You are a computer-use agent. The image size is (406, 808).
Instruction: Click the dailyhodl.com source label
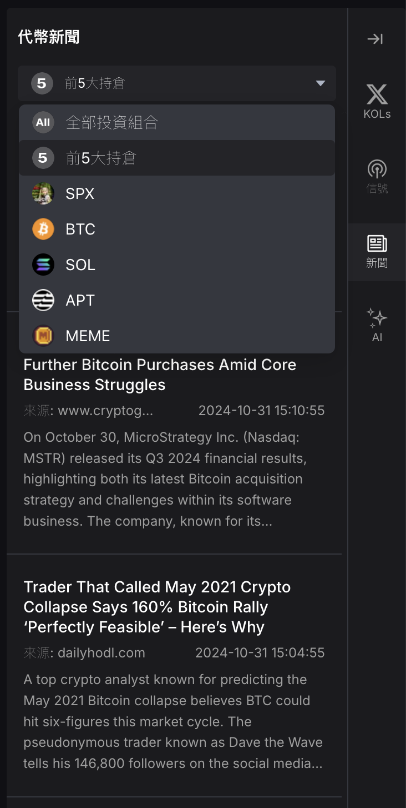pos(101,653)
